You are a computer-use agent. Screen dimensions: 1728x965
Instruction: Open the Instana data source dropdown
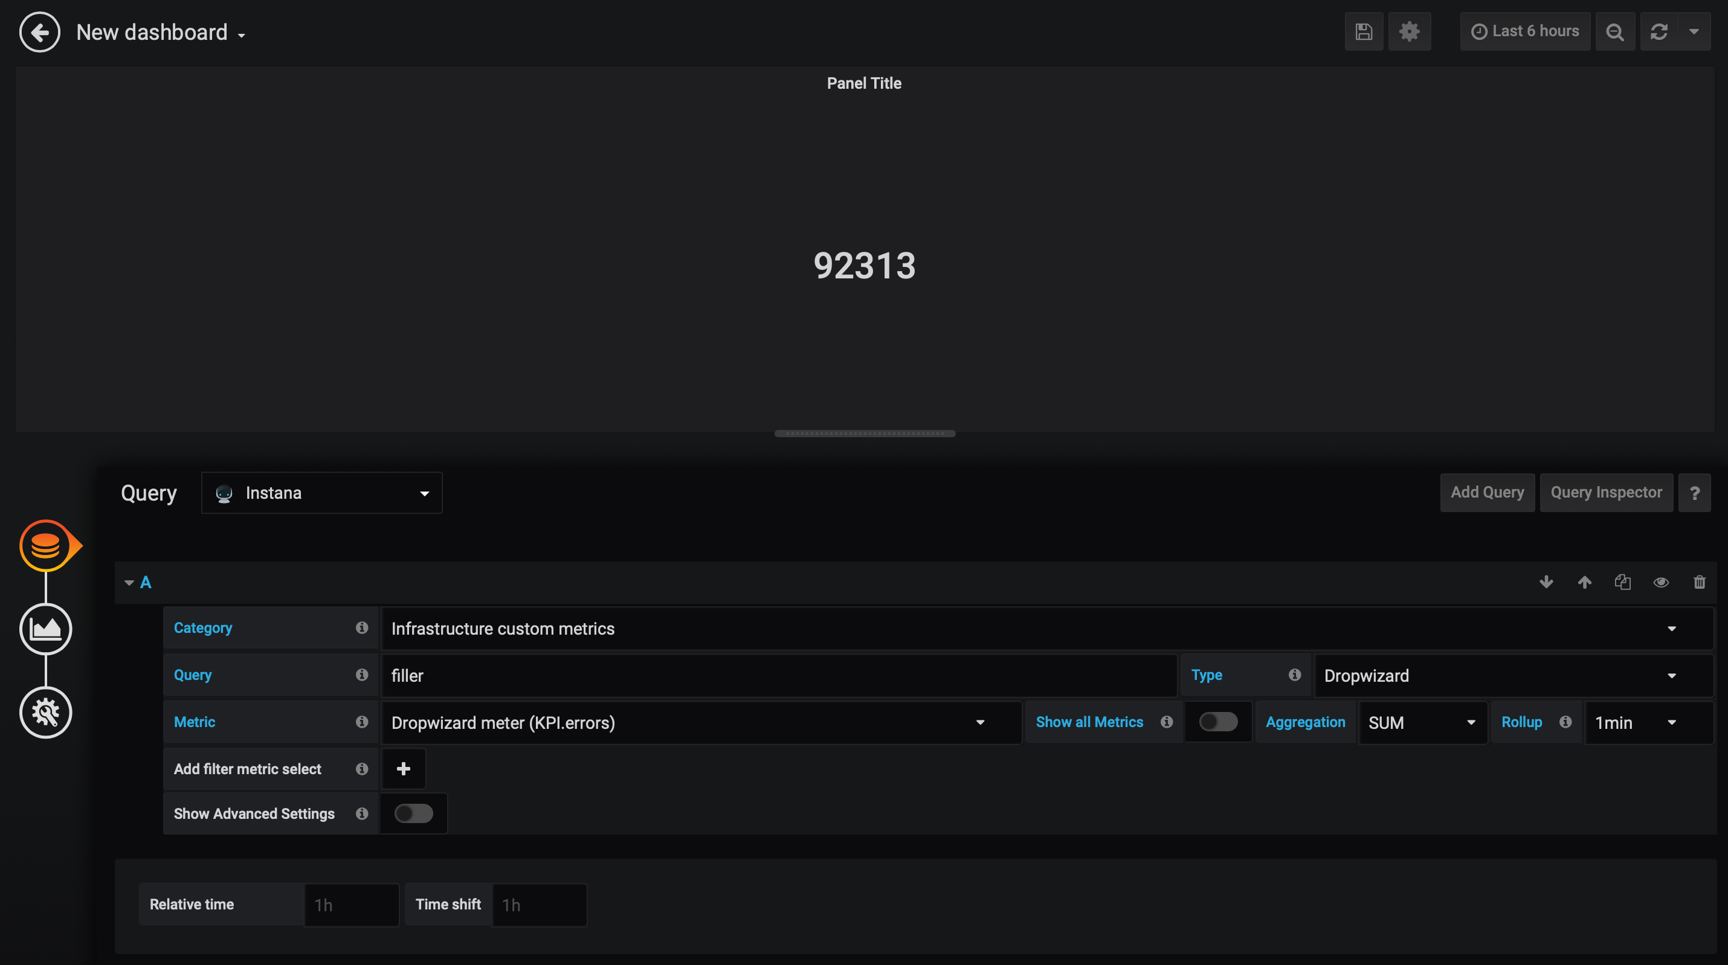click(x=321, y=493)
